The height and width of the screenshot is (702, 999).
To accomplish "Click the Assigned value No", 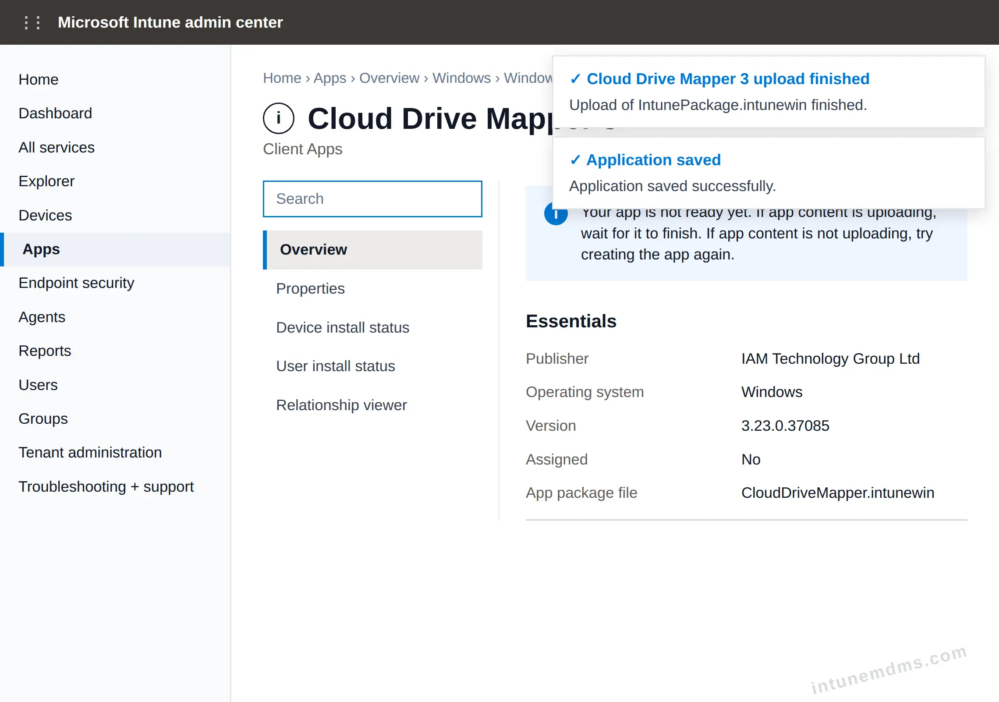I will (x=751, y=459).
